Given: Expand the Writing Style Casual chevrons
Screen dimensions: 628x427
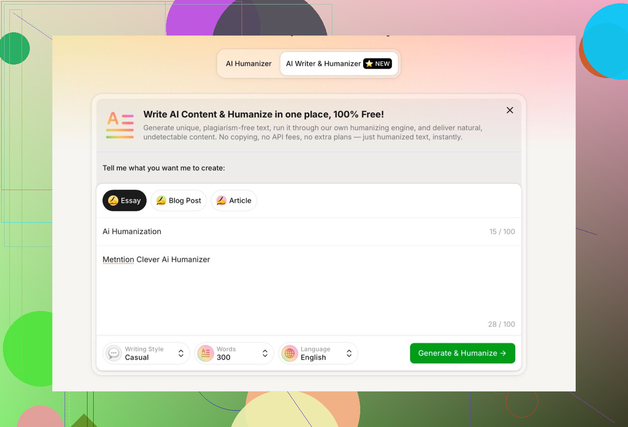Looking at the screenshot, I should click(181, 353).
